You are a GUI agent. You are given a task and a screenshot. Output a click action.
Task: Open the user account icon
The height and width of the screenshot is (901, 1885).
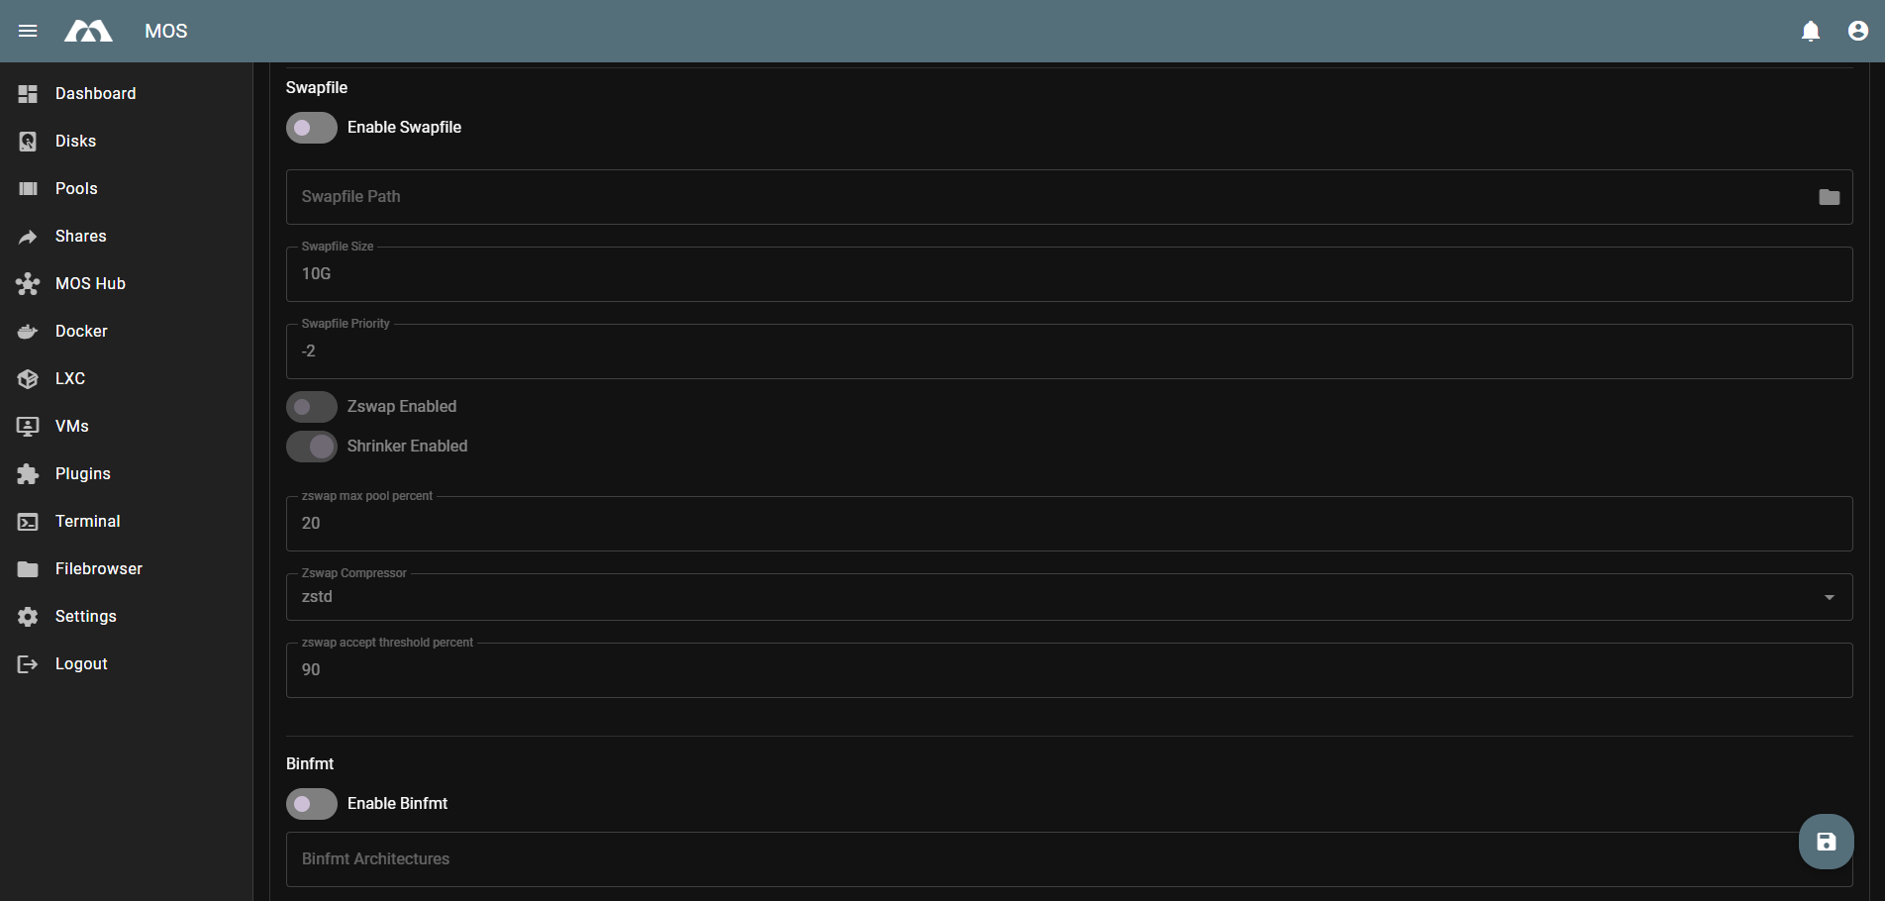tap(1858, 31)
